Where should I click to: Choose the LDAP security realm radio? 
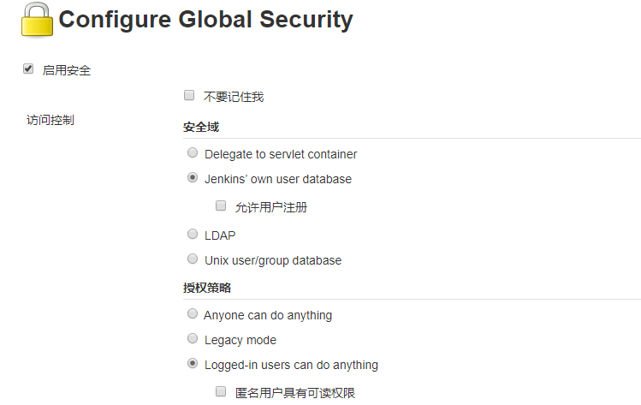pyautogui.click(x=193, y=234)
